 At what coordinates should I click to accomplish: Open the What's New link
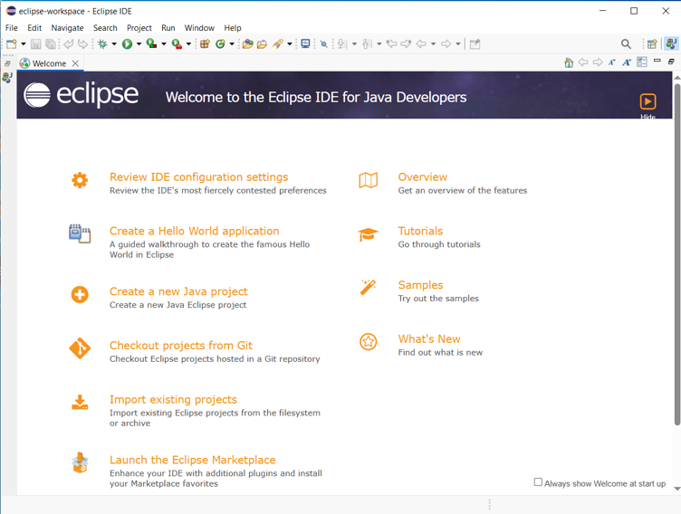[x=429, y=339]
